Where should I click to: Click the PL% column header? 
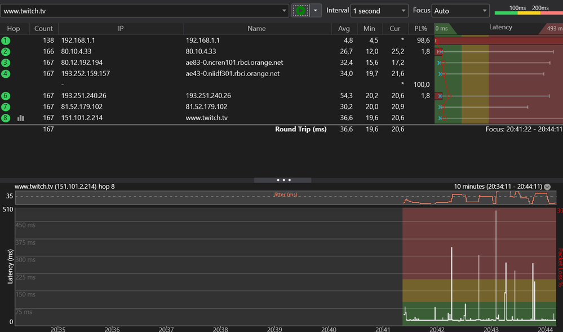(421, 28)
